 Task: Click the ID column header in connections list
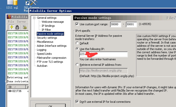click(x=16, y=87)
